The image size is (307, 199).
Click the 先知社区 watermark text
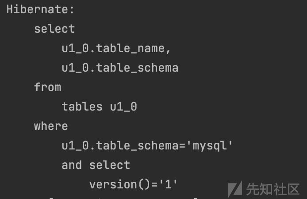click(273, 189)
